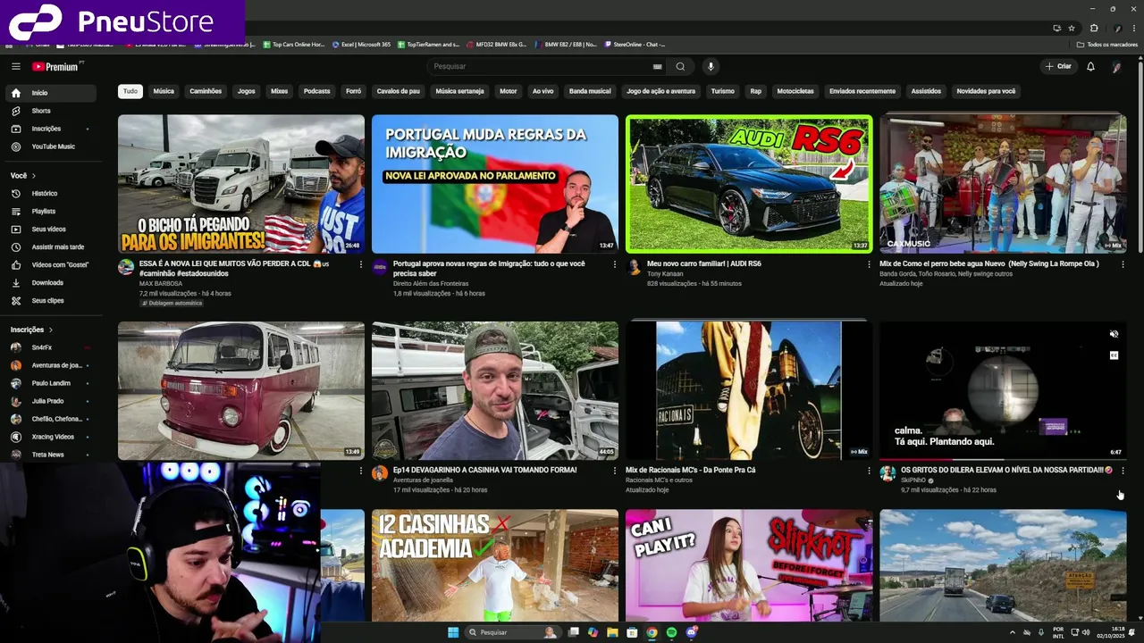Image resolution: width=1144 pixels, height=643 pixels.
Task: Select the Música sertaneja filter chip
Action: tap(460, 91)
